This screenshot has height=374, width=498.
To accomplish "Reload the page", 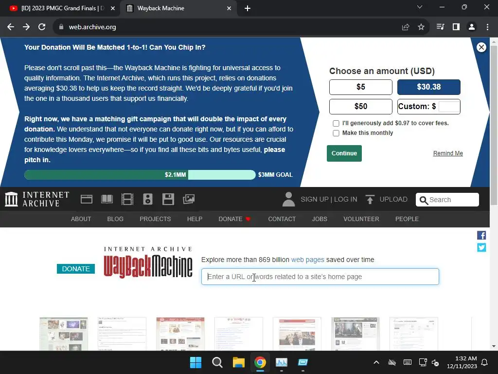I will [x=42, y=27].
